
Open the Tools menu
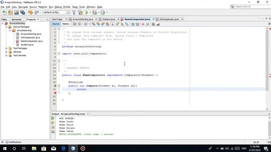82,7
